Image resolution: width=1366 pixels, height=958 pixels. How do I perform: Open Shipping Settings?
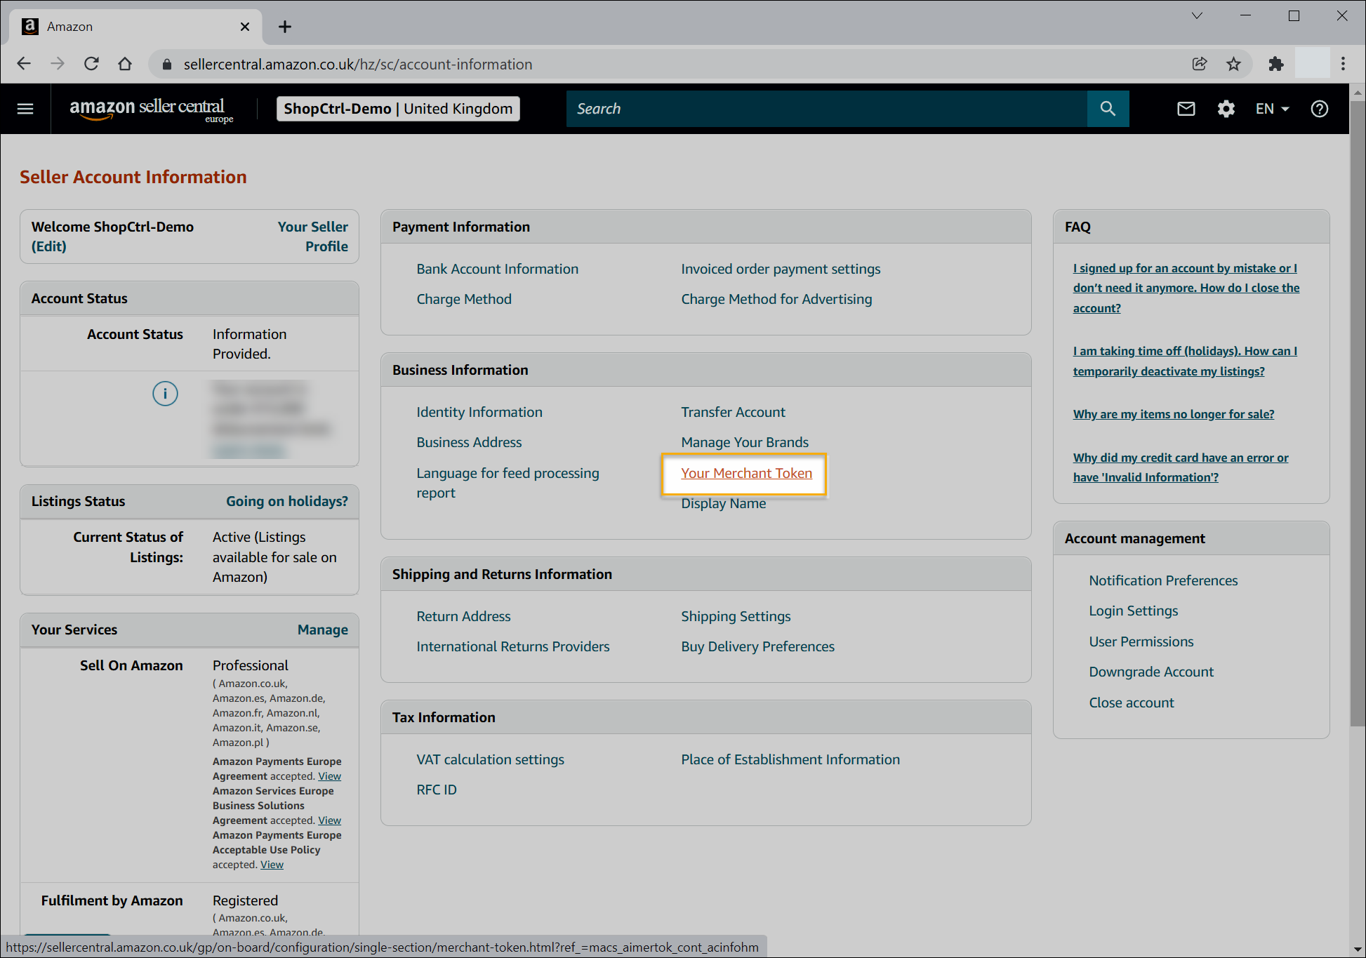[x=736, y=616]
